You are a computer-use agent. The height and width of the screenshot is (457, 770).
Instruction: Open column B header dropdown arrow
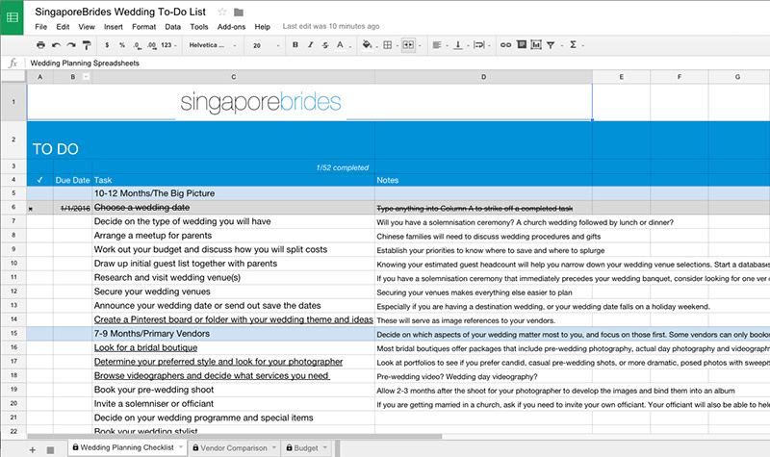(x=86, y=77)
